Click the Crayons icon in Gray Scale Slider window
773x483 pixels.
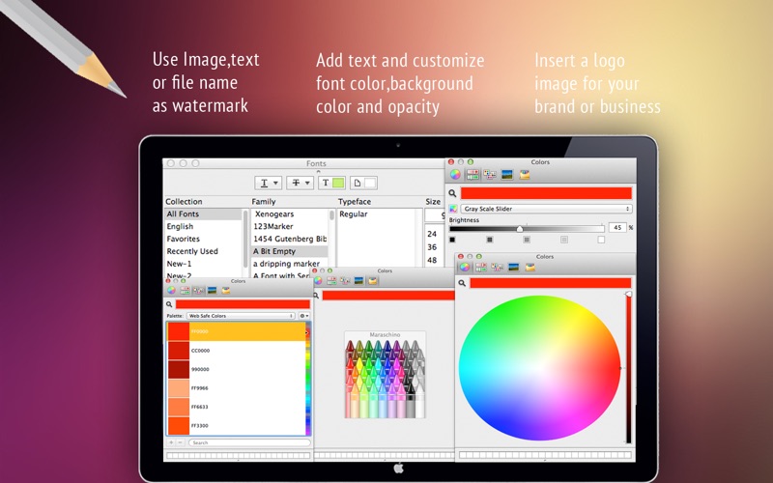click(525, 175)
